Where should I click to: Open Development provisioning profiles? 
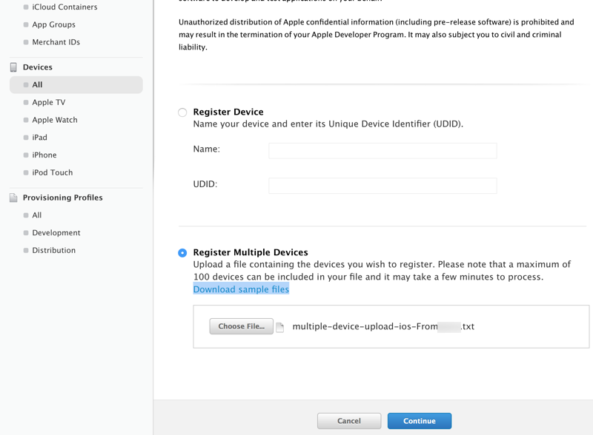pyautogui.click(x=56, y=233)
